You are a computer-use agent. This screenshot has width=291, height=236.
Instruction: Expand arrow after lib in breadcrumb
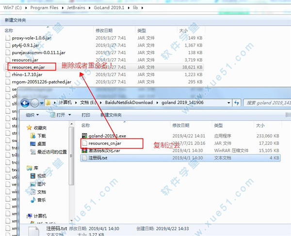coord(142,8)
